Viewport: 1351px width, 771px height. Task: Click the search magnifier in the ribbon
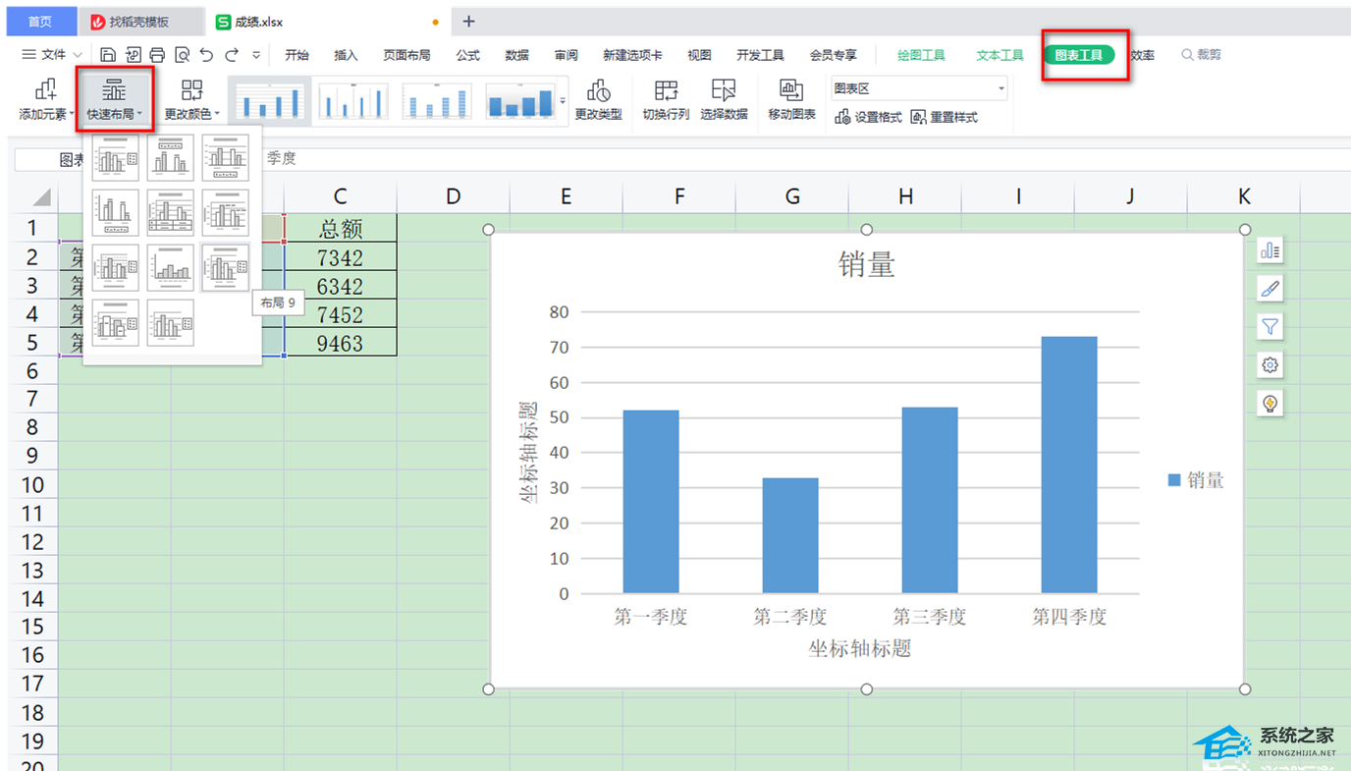(1188, 55)
